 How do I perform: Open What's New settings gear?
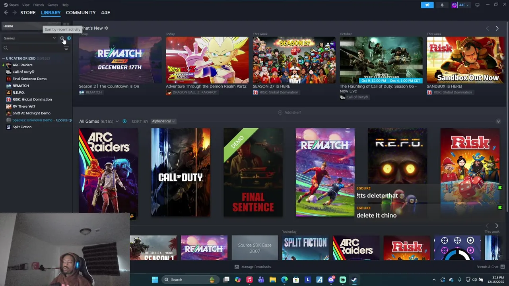(106, 28)
